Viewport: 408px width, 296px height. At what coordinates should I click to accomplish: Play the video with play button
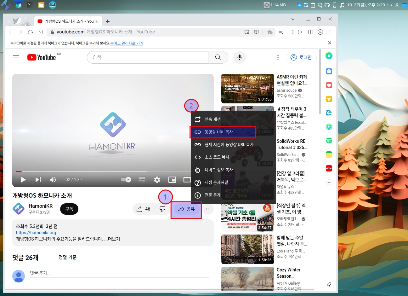pyautogui.click(x=23, y=180)
